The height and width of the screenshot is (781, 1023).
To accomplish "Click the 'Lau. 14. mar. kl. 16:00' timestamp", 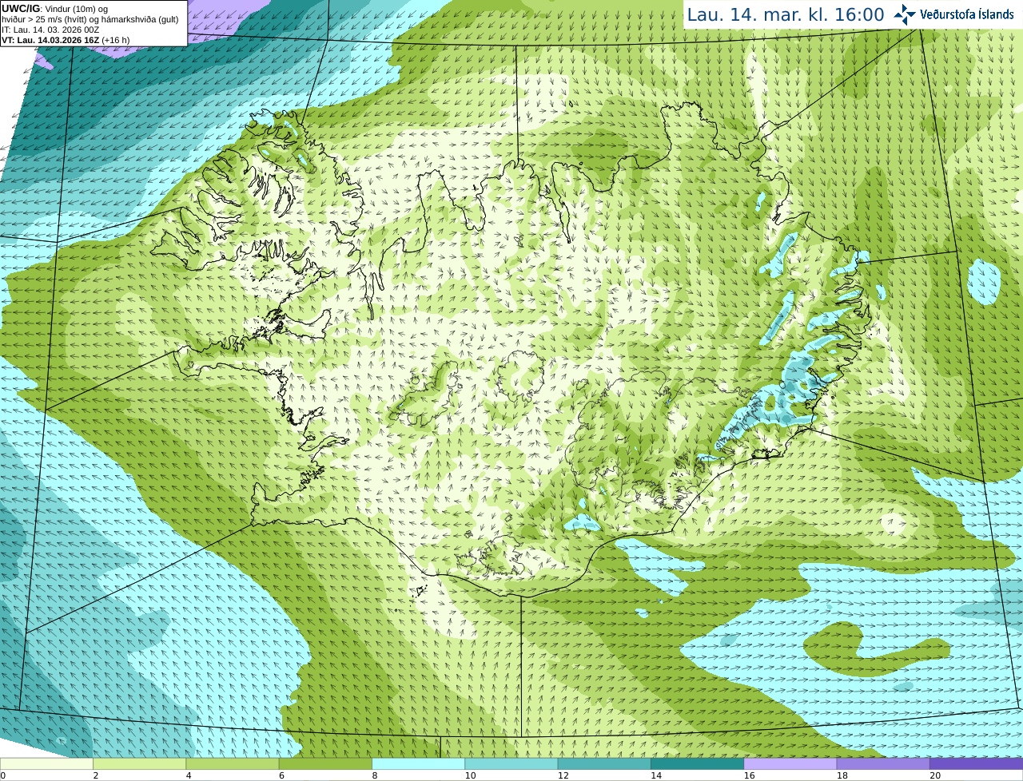I will click(x=786, y=14).
